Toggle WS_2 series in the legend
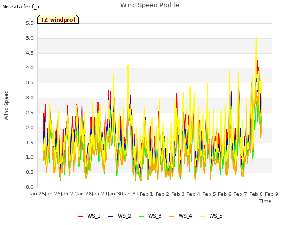This screenshot has width=300, height=225. click(x=120, y=216)
